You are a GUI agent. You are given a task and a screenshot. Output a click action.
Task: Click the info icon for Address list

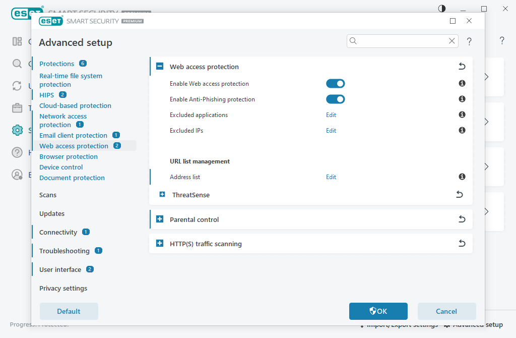(462, 177)
